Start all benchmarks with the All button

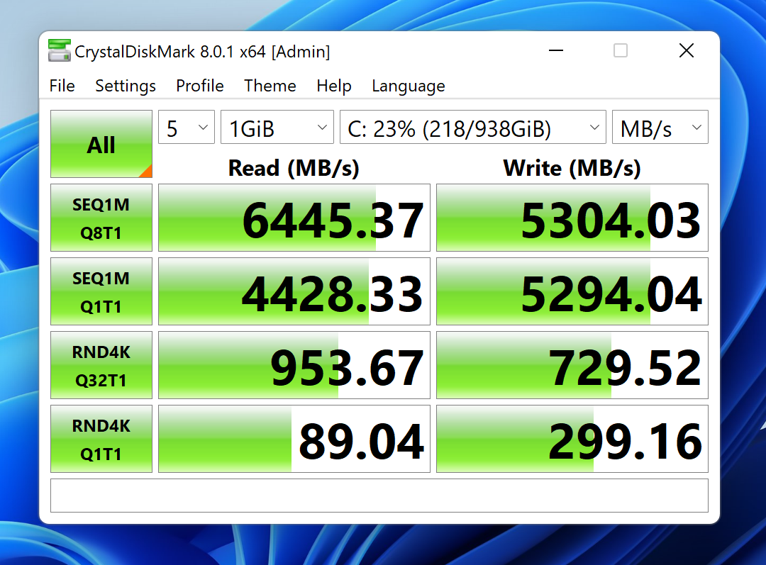coord(101,144)
